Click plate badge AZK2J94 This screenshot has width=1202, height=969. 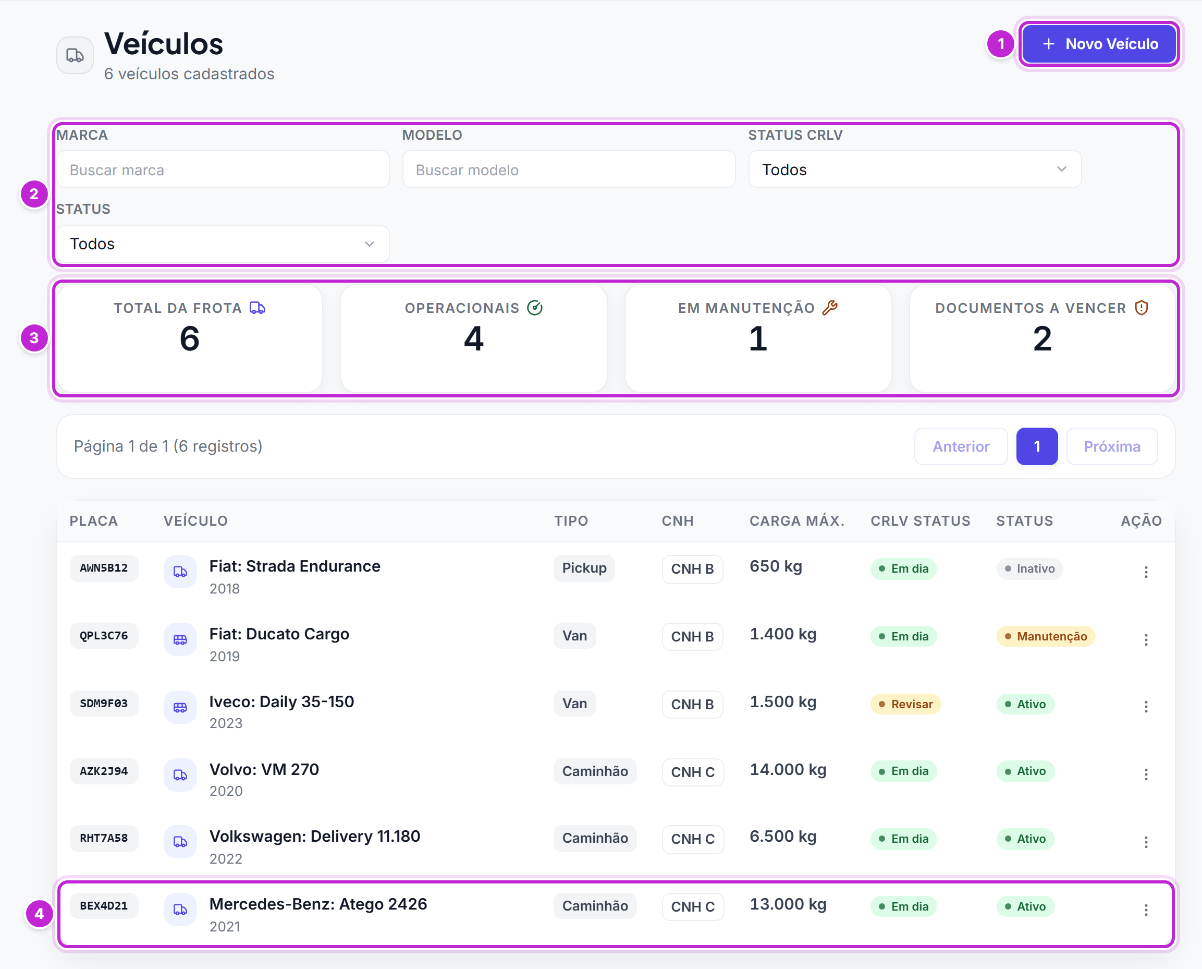pyautogui.click(x=104, y=771)
